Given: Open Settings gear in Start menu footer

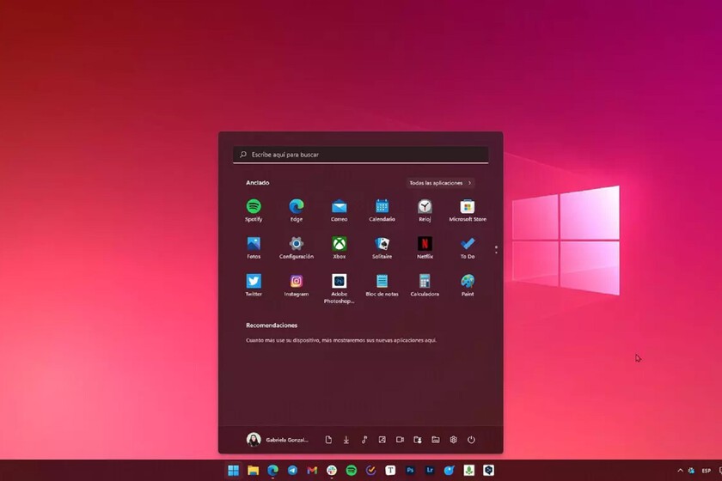Looking at the screenshot, I should [x=453, y=440].
